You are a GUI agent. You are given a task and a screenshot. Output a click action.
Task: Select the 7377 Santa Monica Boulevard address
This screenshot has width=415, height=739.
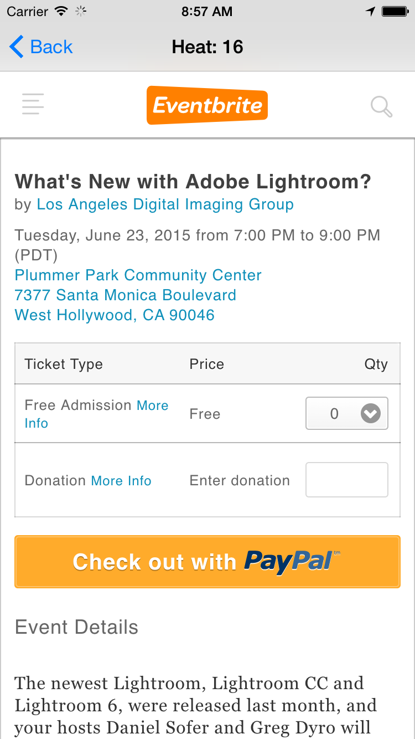coord(126,295)
